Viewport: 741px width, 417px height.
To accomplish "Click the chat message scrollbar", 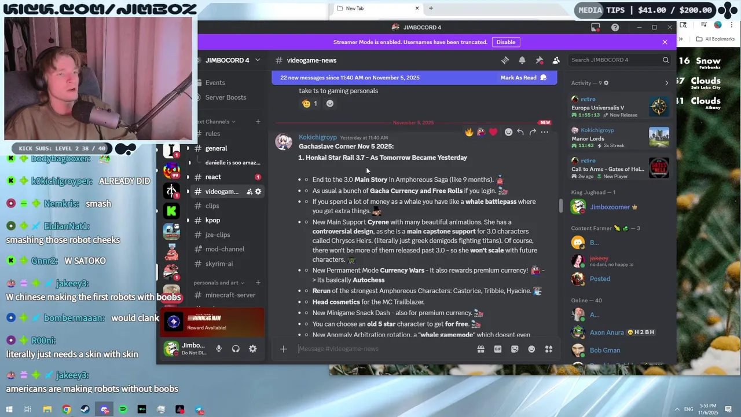I will click(560, 206).
